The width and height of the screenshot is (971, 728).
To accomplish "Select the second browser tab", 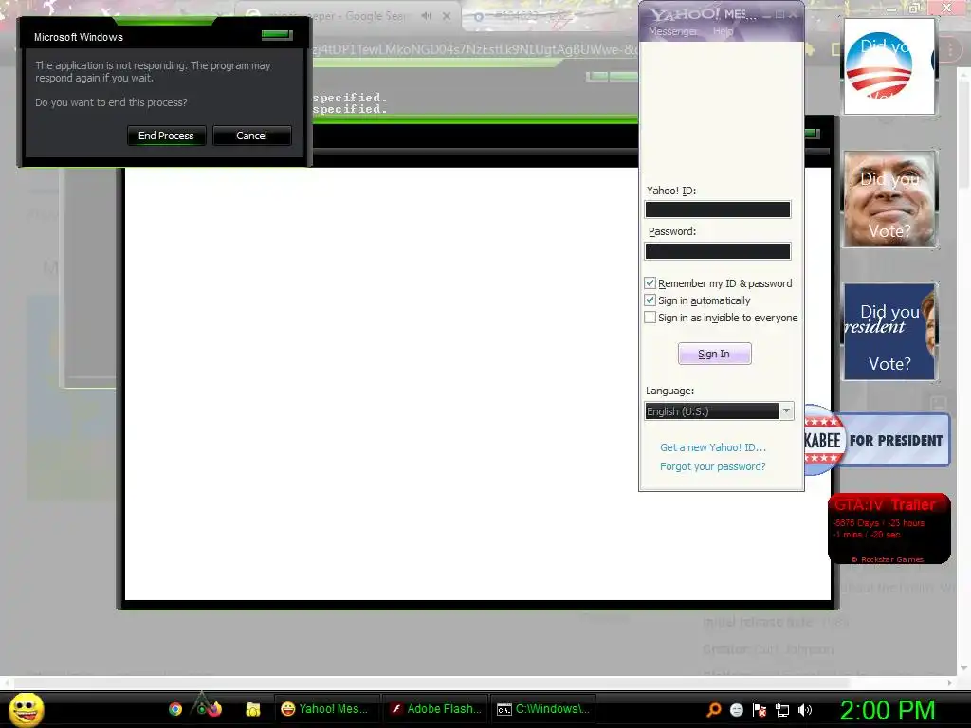I will 549,16.
